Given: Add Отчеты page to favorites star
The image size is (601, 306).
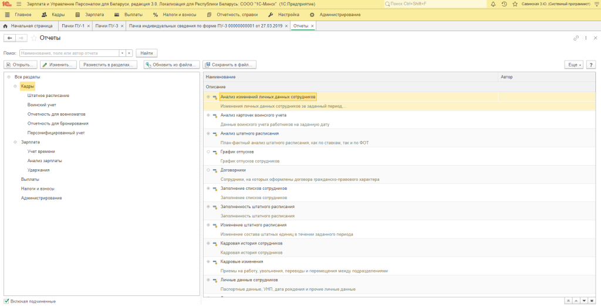Looking at the screenshot, I should click(x=33, y=38).
